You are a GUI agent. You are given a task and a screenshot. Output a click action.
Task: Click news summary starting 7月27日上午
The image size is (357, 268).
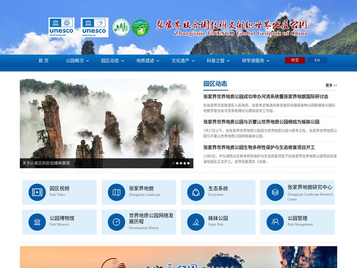[x=270, y=134]
